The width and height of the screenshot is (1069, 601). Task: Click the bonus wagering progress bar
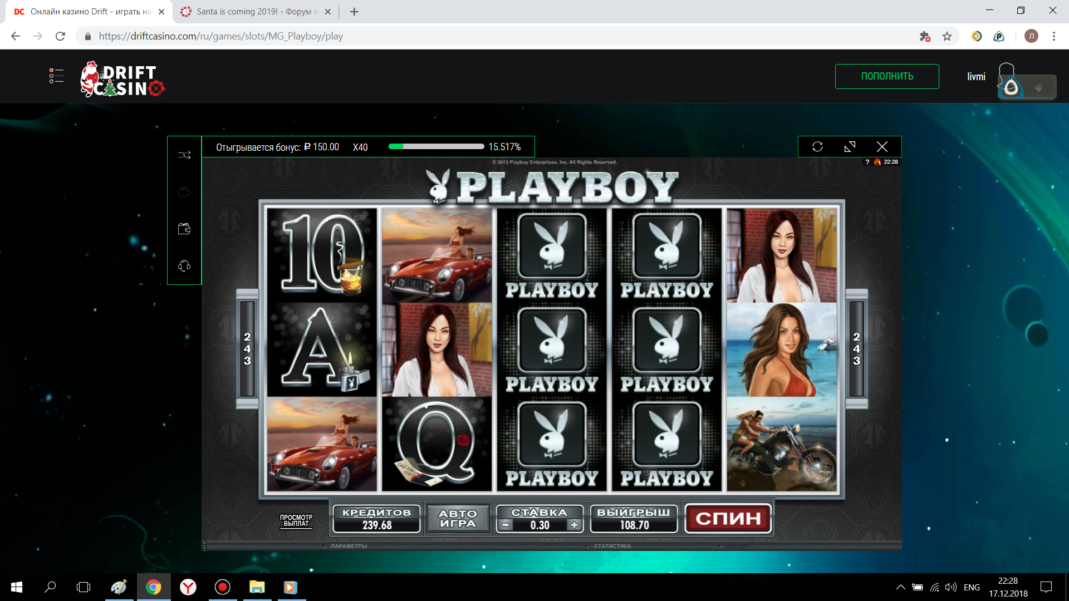pos(436,147)
